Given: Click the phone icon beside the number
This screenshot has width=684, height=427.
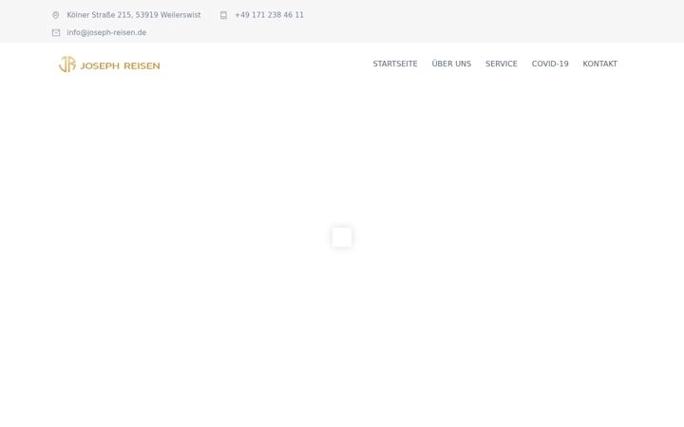Looking at the screenshot, I should [223, 15].
